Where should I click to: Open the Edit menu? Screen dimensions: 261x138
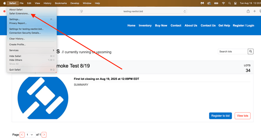click(29, 3)
